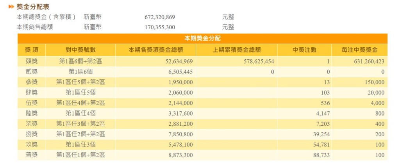Click the 本期各獎項獎金總額 column header
Image resolution: width=400 pixels, height=164 pixels.
156,50
